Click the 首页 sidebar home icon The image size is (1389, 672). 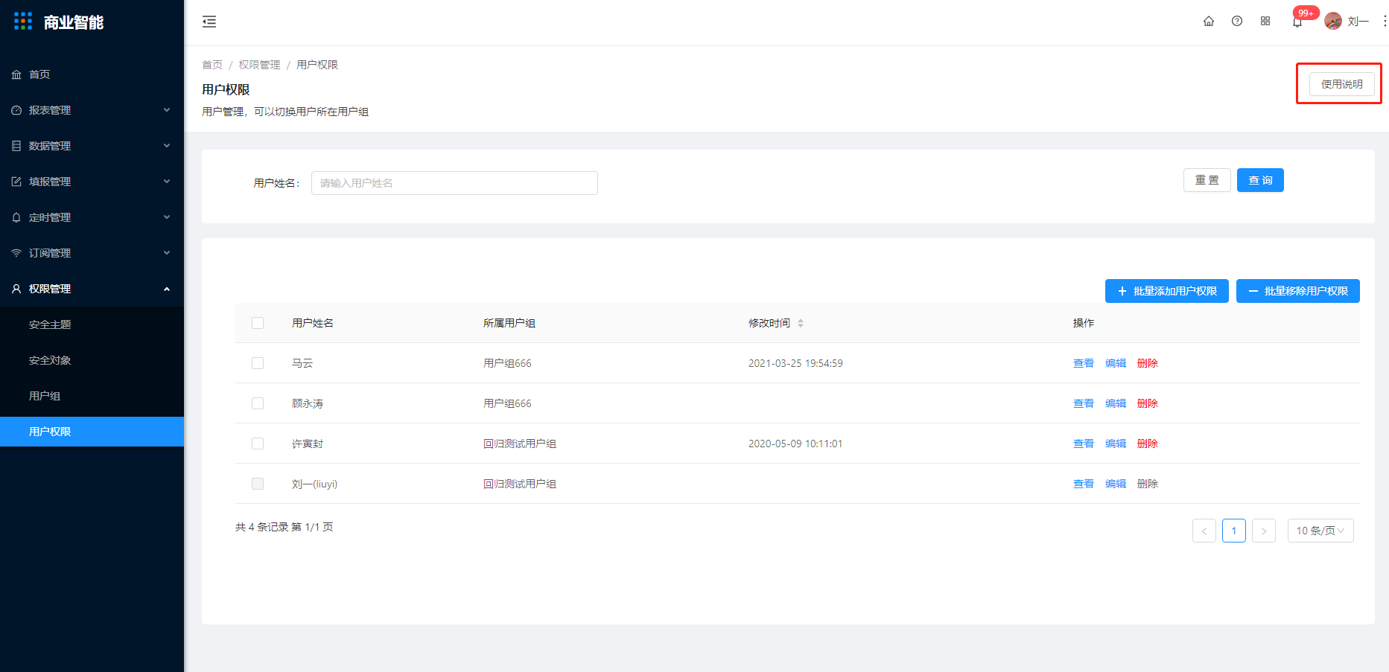coord(16,74)
